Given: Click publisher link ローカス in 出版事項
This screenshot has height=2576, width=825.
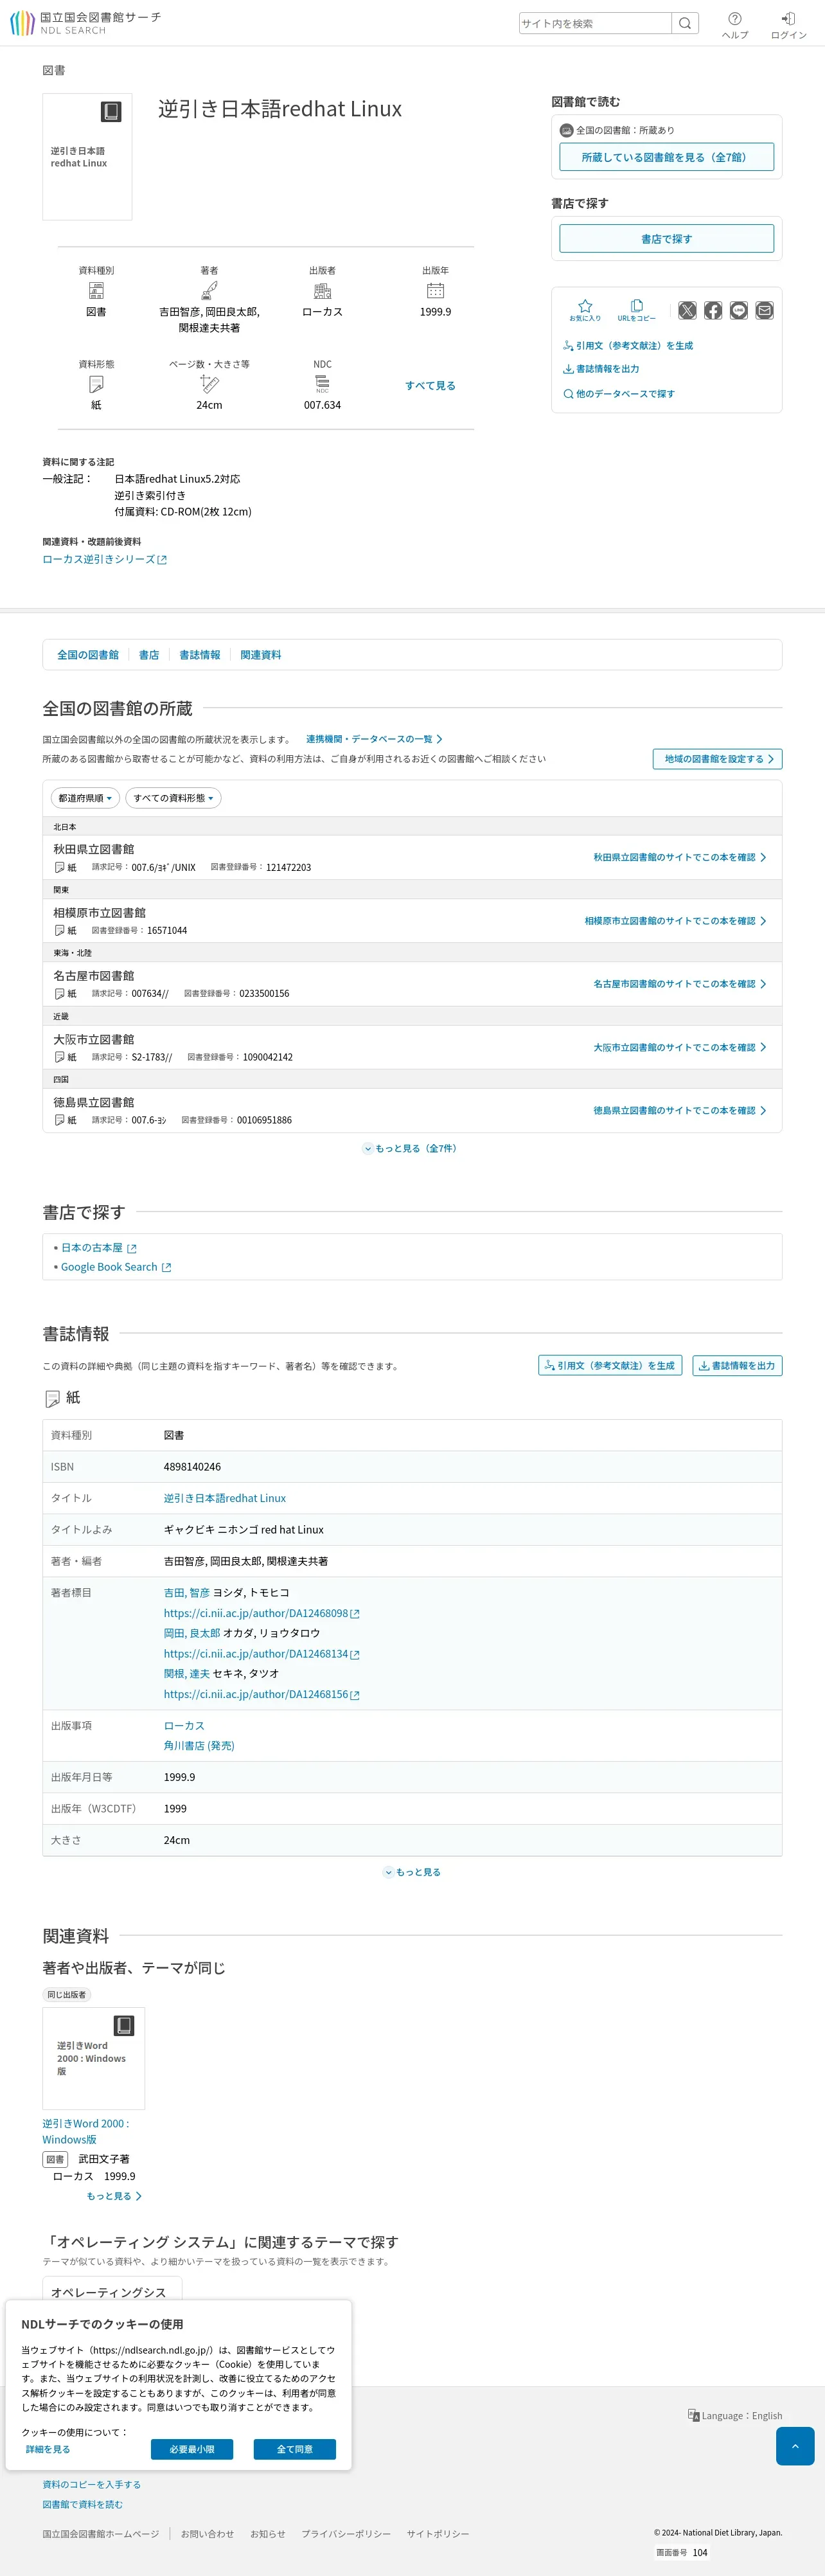Looking at the screenshot, I should pyautogui.click(x=184, y=1725).
